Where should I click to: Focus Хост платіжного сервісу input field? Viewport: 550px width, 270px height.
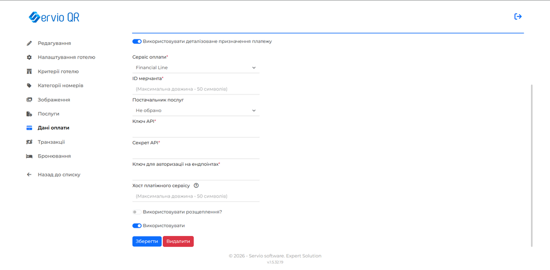[x=196, y=196]
